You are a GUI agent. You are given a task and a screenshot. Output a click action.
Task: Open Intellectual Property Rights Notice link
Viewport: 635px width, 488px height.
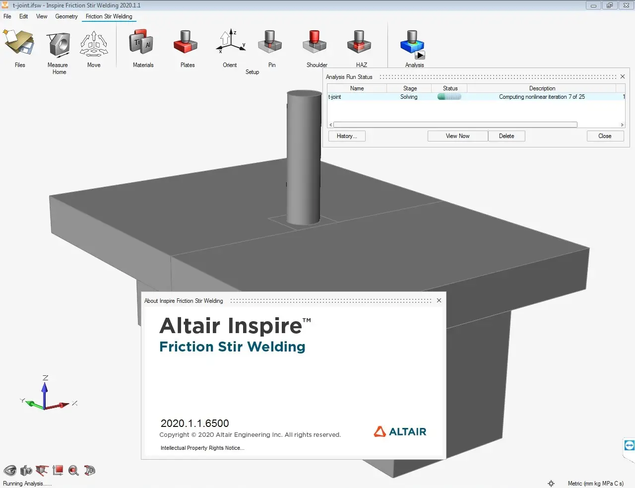pos(202,448)
